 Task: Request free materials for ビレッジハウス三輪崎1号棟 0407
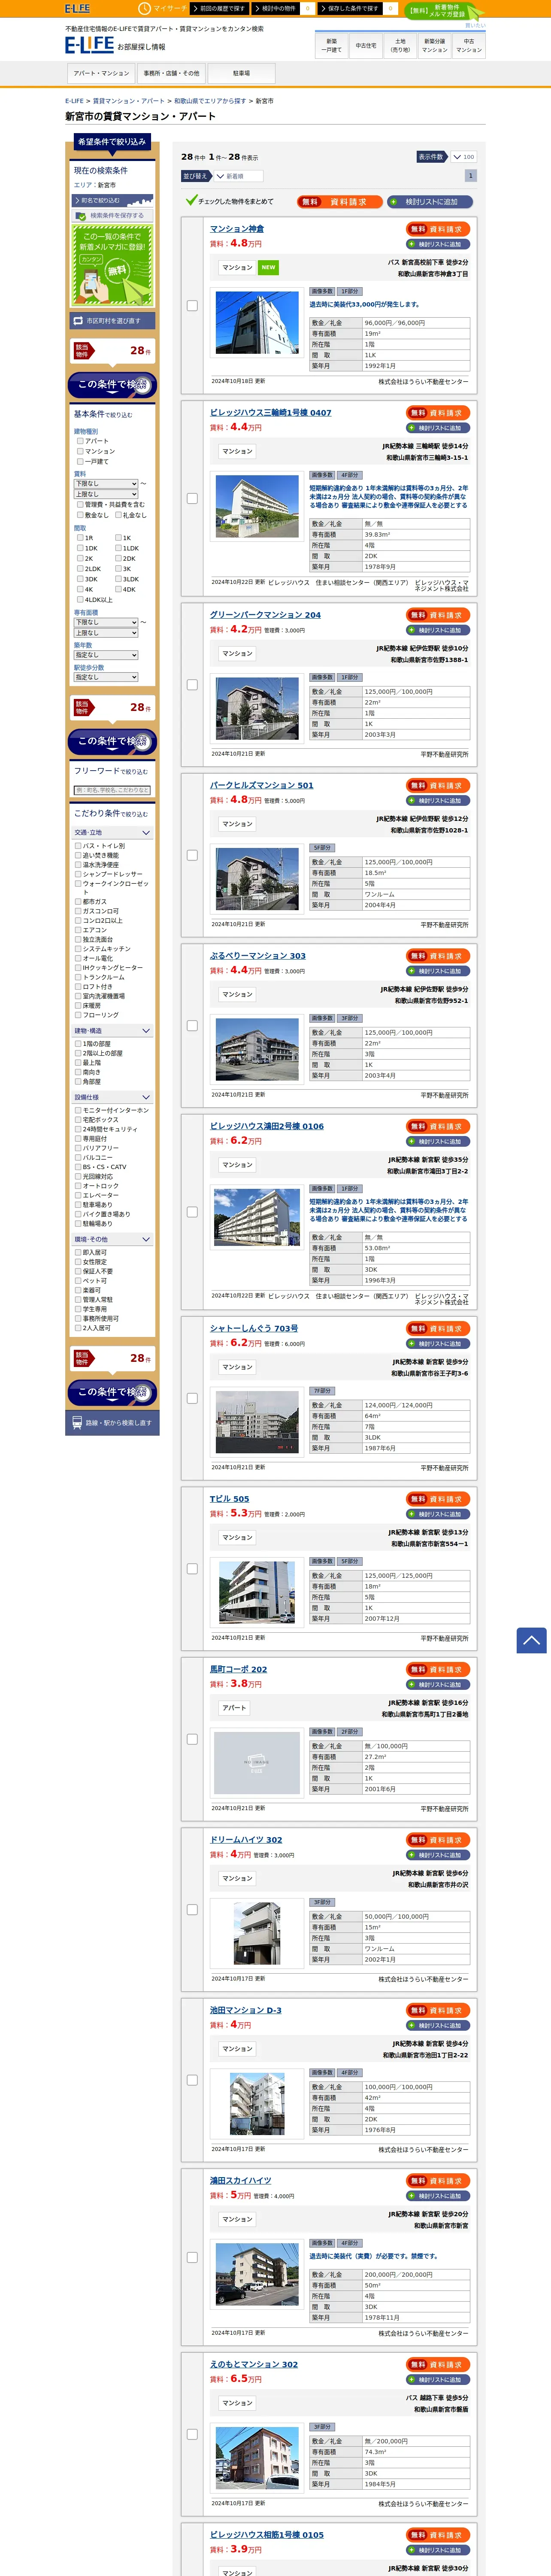pos(439,413)
